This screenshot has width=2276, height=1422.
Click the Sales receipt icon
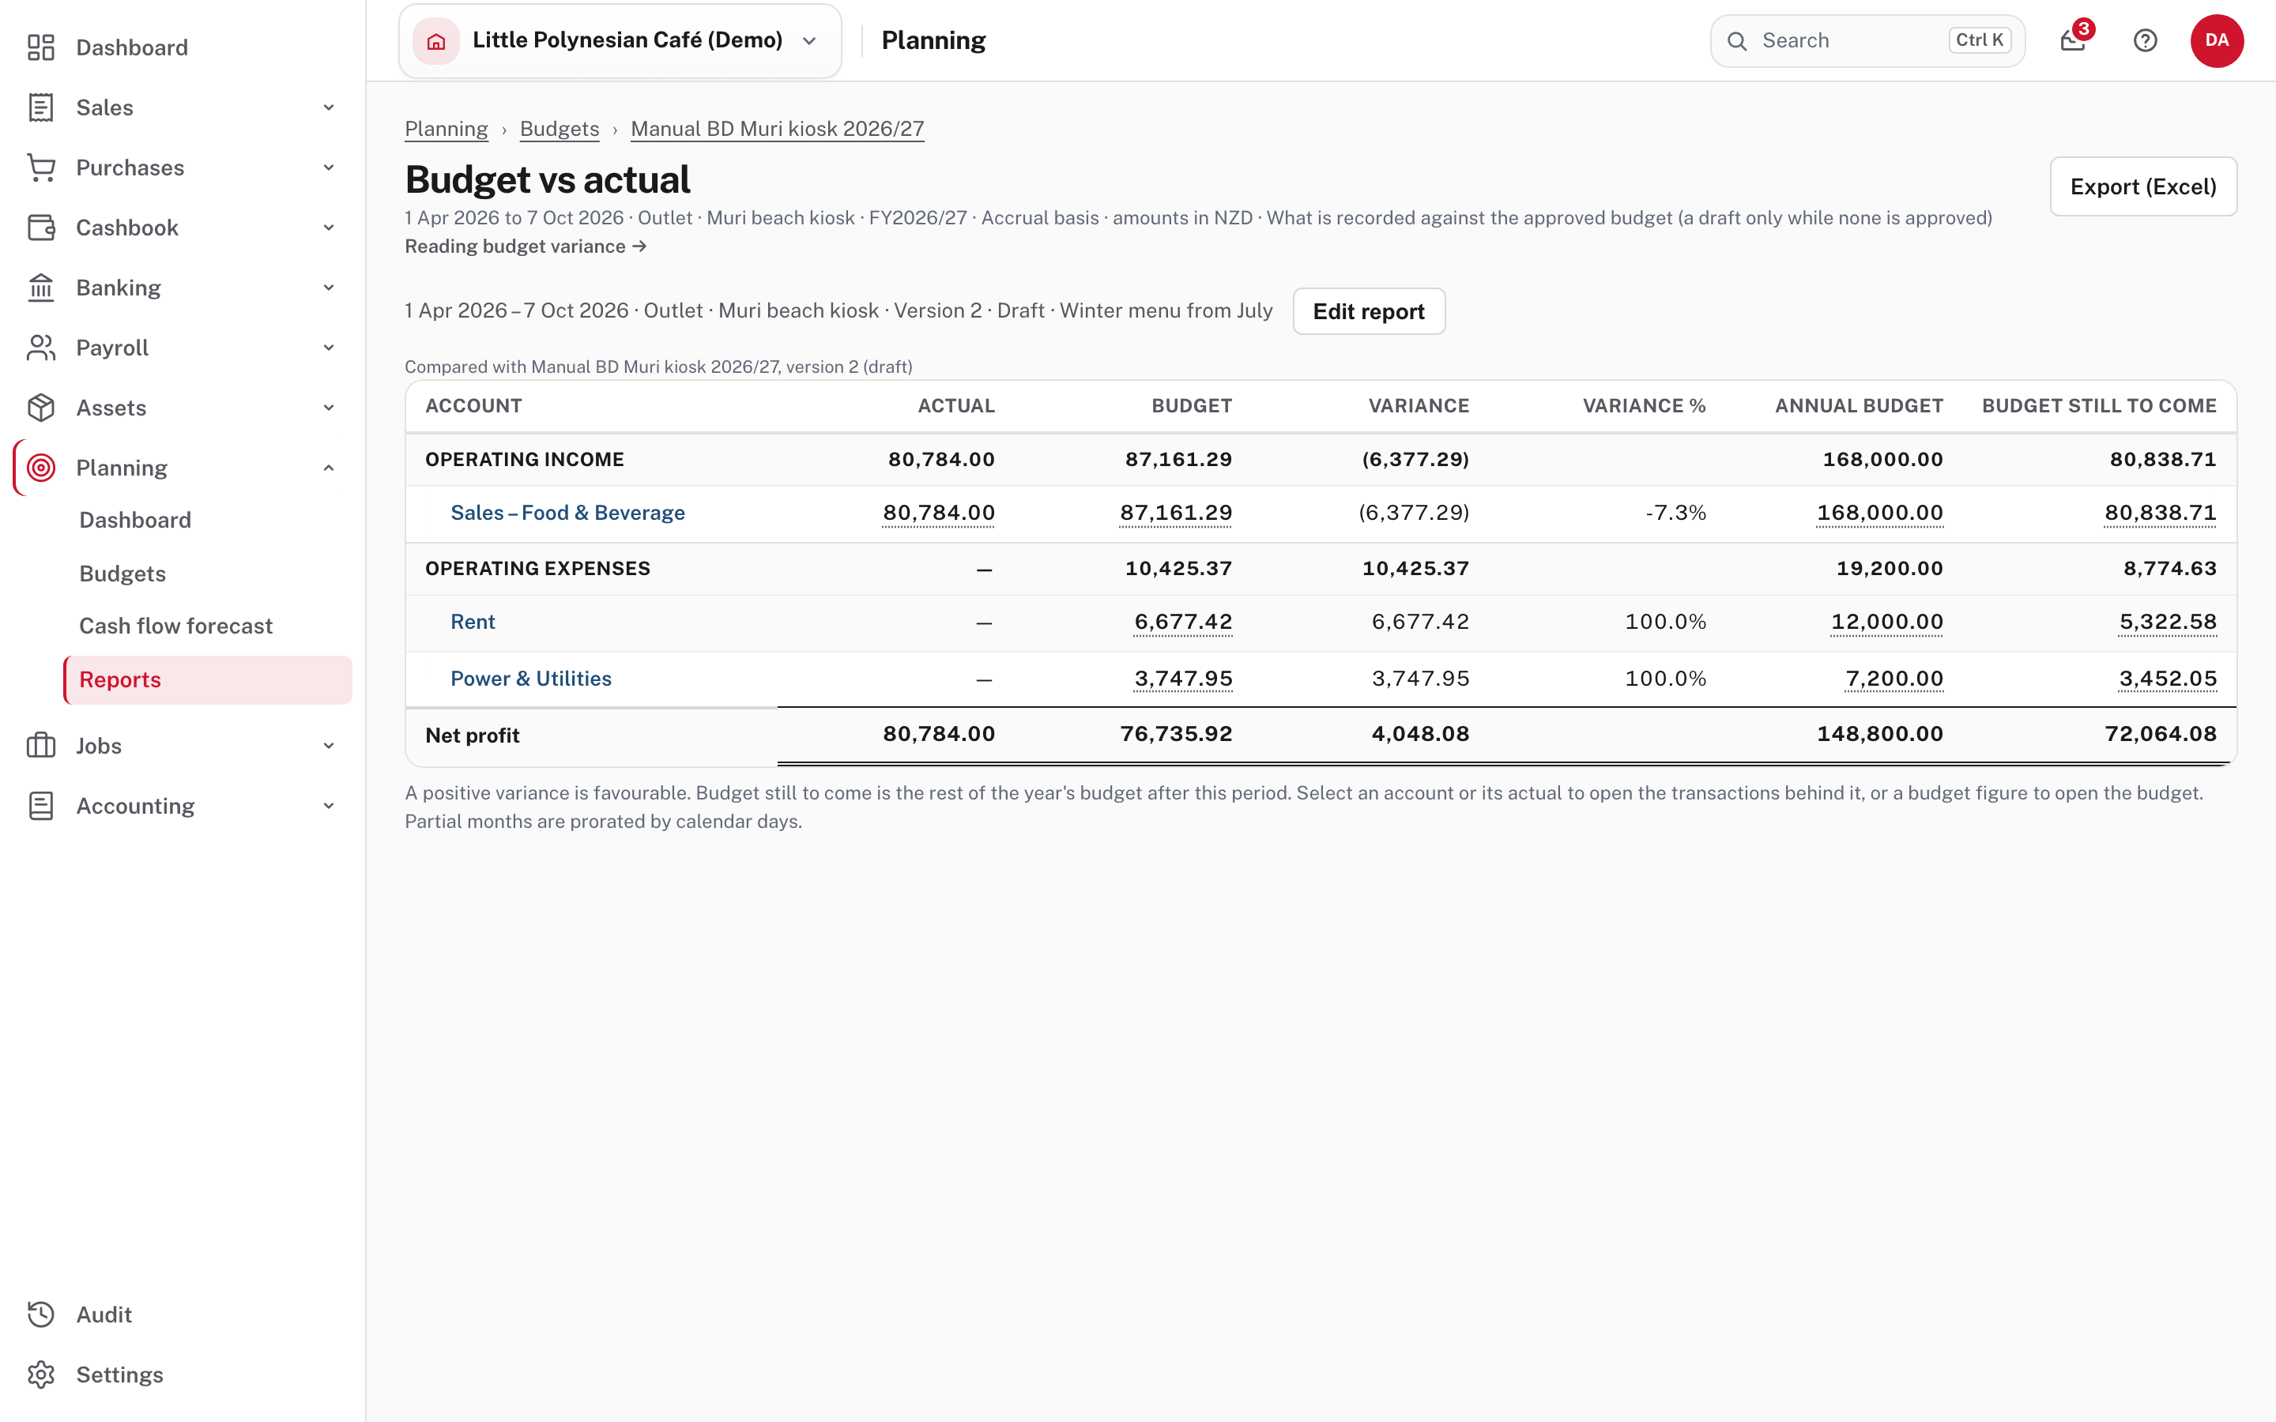point(41,107)
